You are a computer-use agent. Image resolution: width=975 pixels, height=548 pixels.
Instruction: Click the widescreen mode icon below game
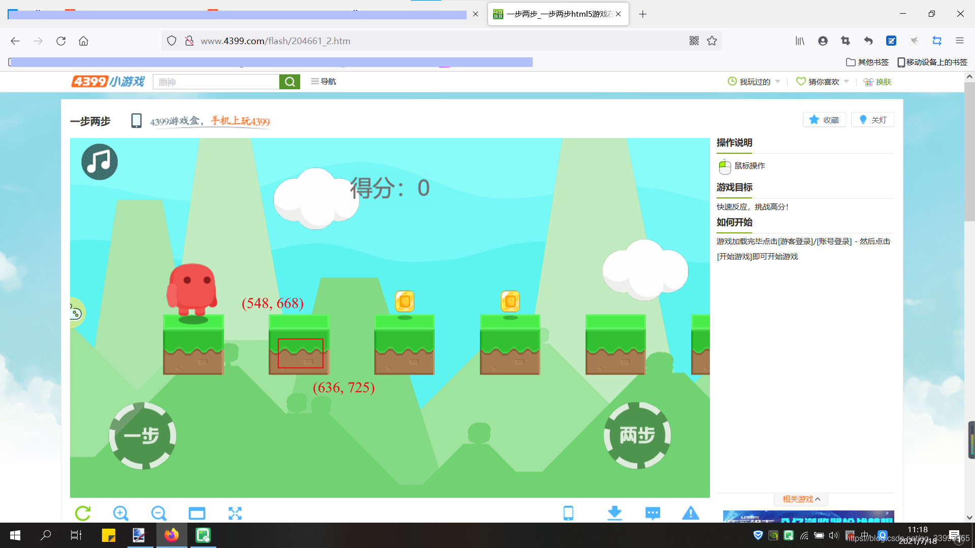(197, 513)
